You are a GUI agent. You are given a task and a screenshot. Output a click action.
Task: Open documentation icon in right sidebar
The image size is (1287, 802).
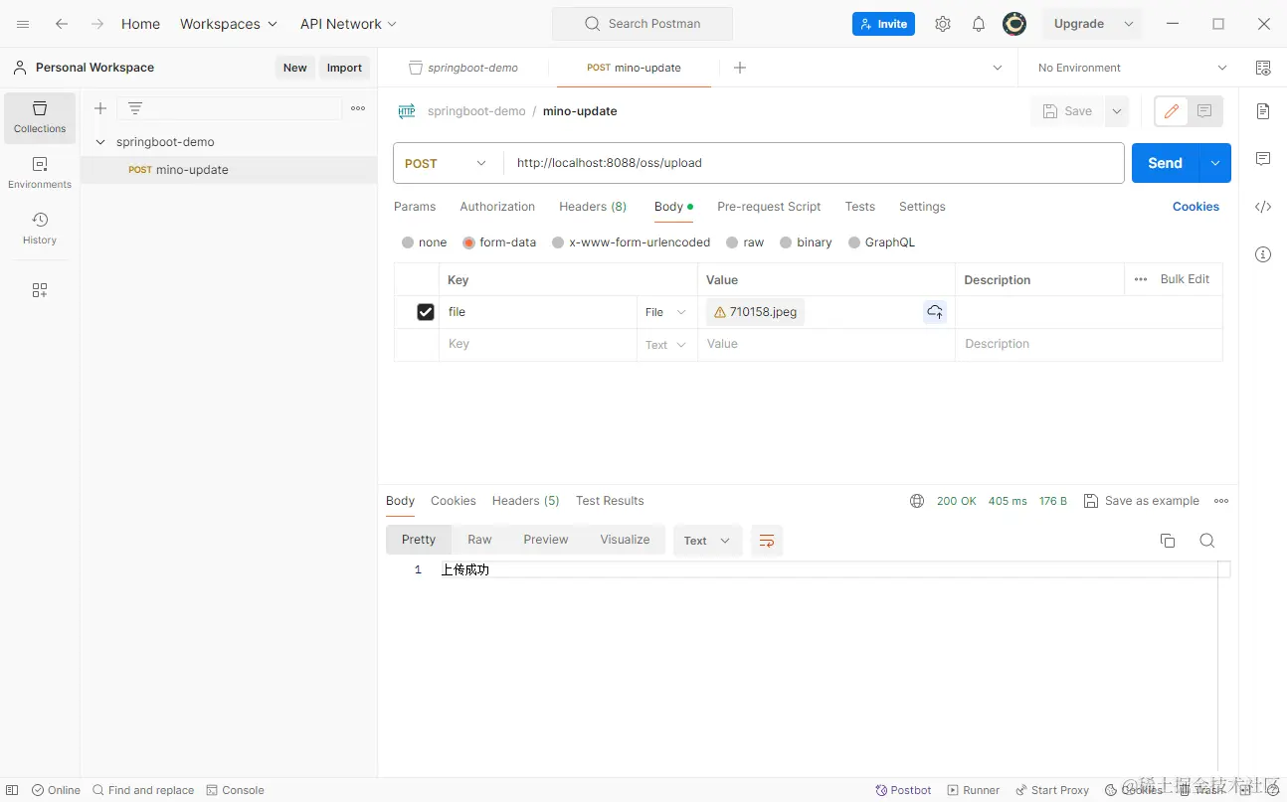tap(1263, 111)
